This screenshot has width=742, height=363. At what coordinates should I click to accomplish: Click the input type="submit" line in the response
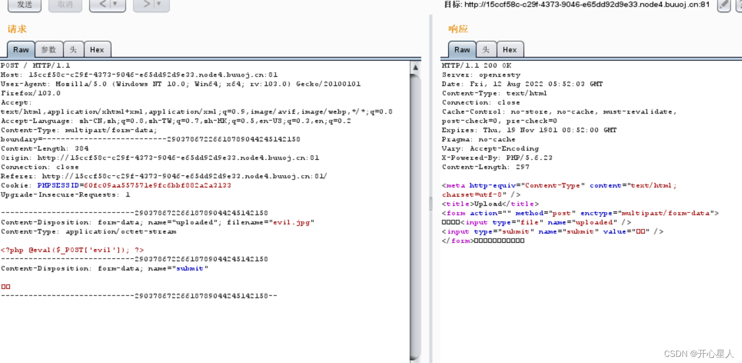click(552, 231)
